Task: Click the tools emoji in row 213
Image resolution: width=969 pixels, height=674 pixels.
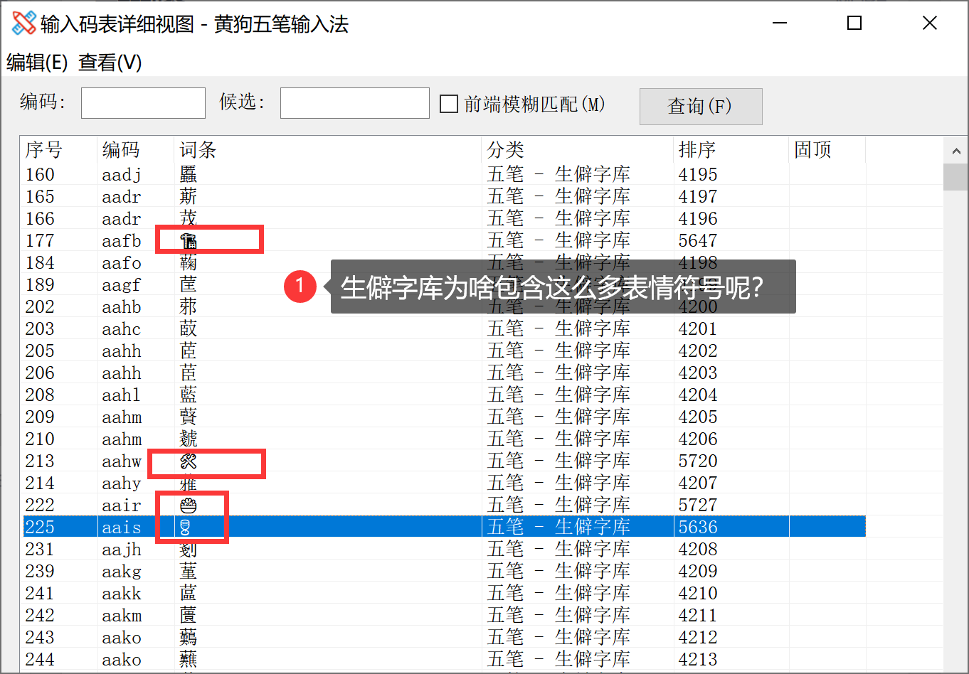Action: [x=188, y=461]
